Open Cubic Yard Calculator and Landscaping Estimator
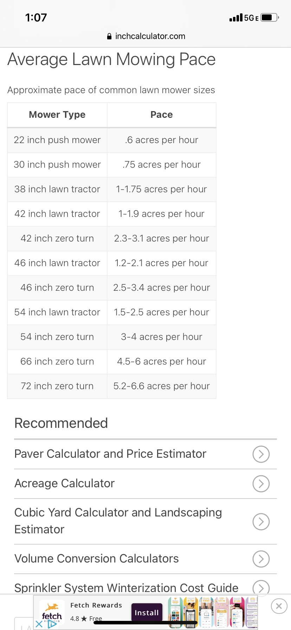Image resolution: width=291 pixels, height=630 pixels. (x=118, y=521)
